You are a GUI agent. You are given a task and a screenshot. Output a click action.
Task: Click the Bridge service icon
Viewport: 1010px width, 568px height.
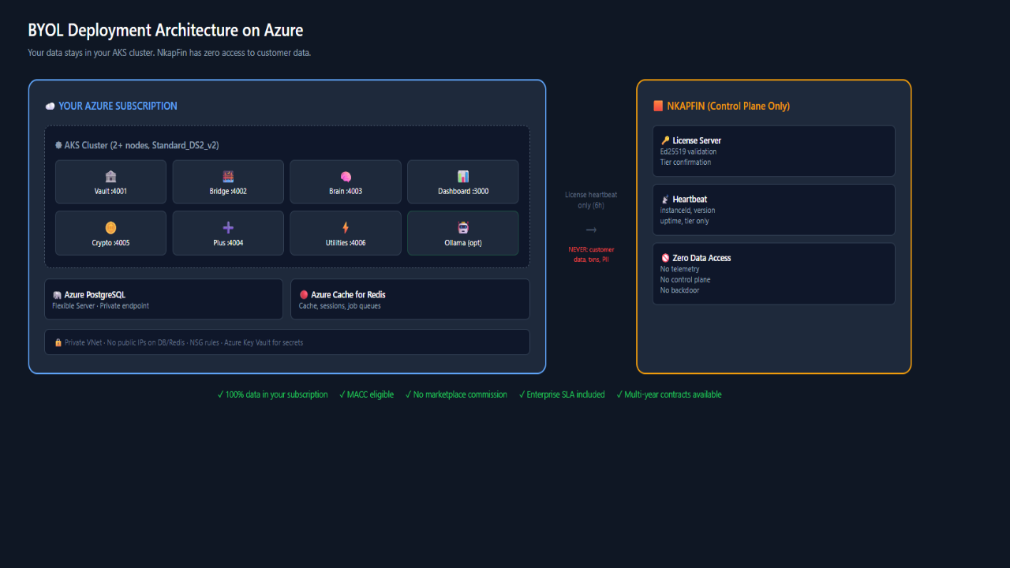(228, 177)
